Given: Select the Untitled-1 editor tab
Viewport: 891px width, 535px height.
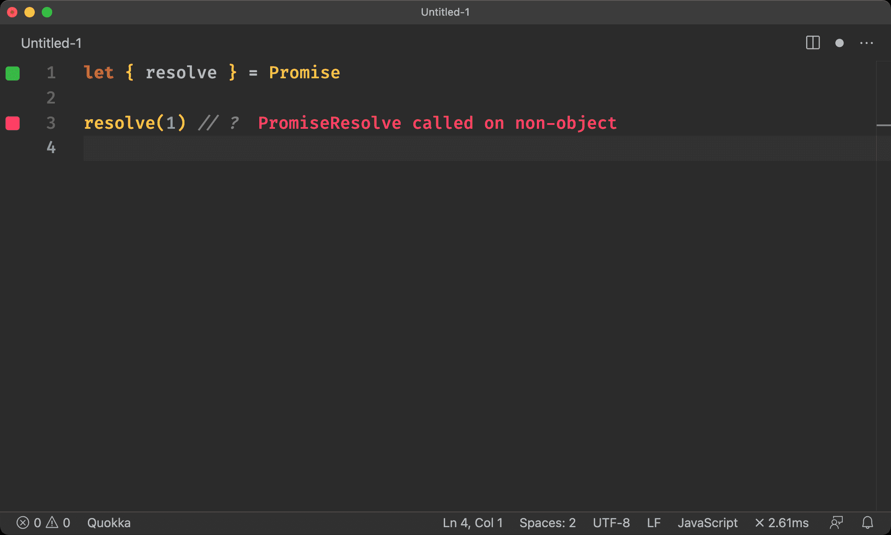Looking at the screenshot, I should click(x=51, y=43).
